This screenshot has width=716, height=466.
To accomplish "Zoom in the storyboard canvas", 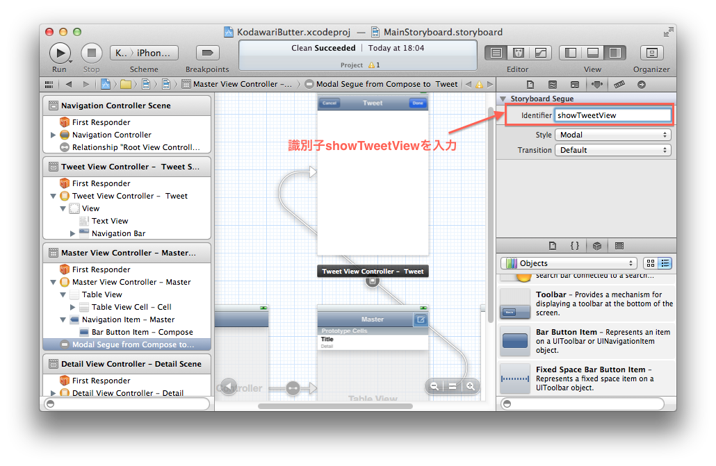I will (471, 387).
